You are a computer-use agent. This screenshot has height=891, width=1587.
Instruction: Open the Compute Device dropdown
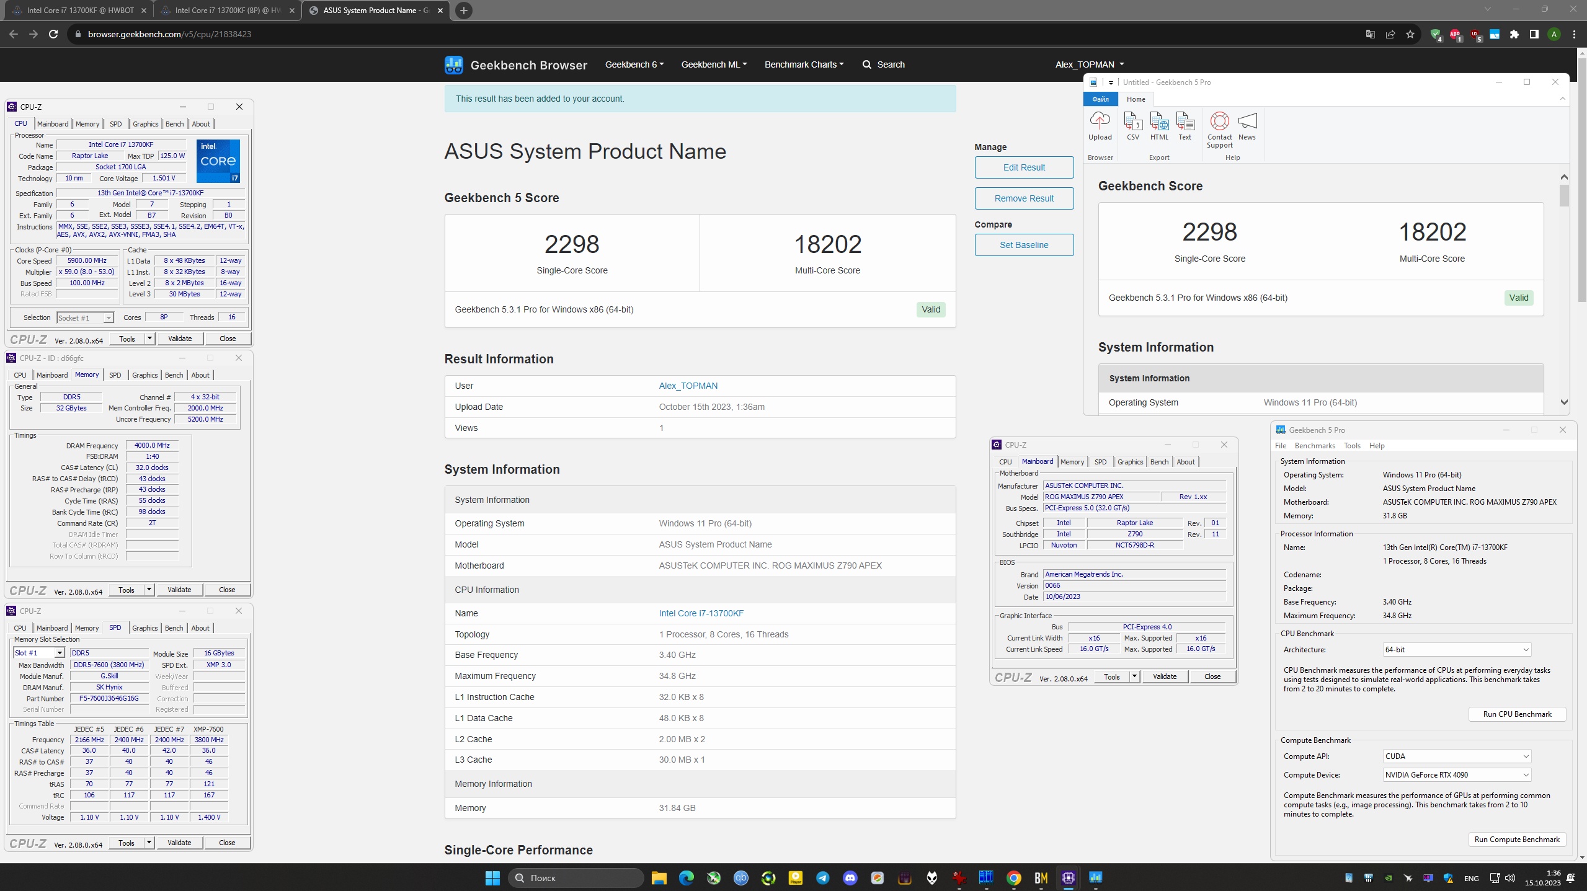1456,775
